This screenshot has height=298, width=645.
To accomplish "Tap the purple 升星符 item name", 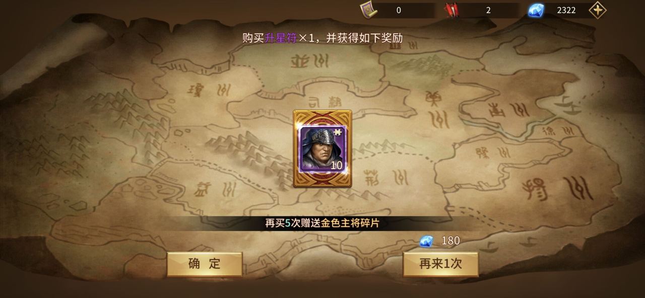I will click(x=281, y=38).
